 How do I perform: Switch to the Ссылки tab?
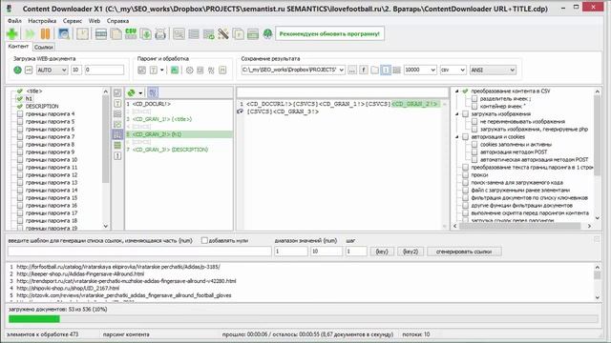(x=43, y=47)
